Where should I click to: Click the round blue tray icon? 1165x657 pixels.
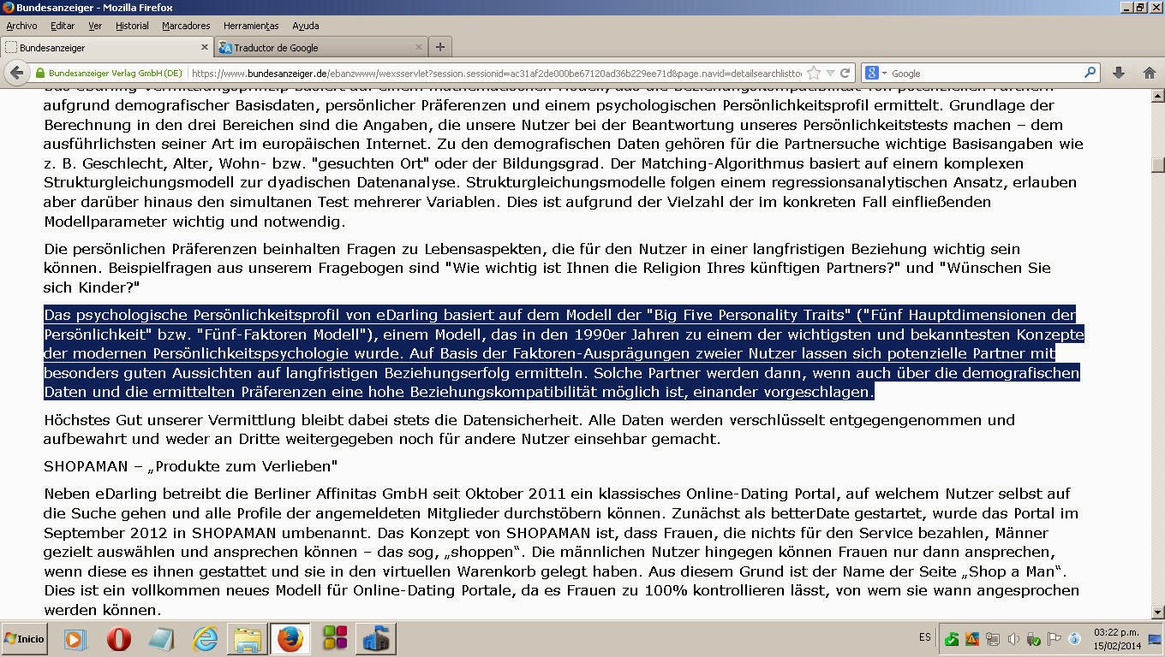pyautogui.click(x=1075, y=639)
